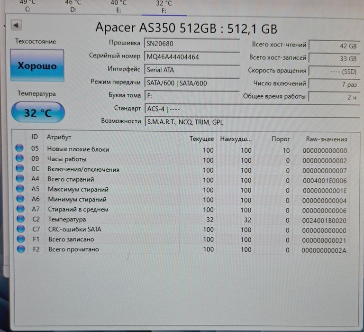The image size is (364, 332).
Task: Click the Стандарт field ACS-4
Action: click(x=252, y=109)
